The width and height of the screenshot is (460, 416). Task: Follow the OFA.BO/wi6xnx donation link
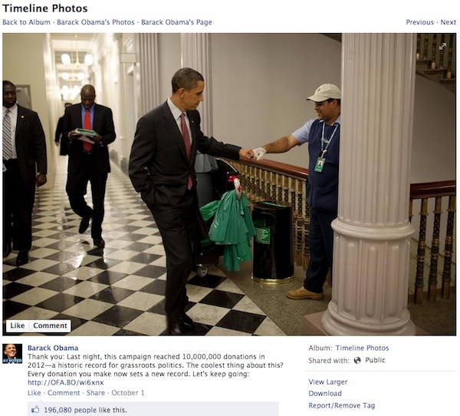point(66,382)
